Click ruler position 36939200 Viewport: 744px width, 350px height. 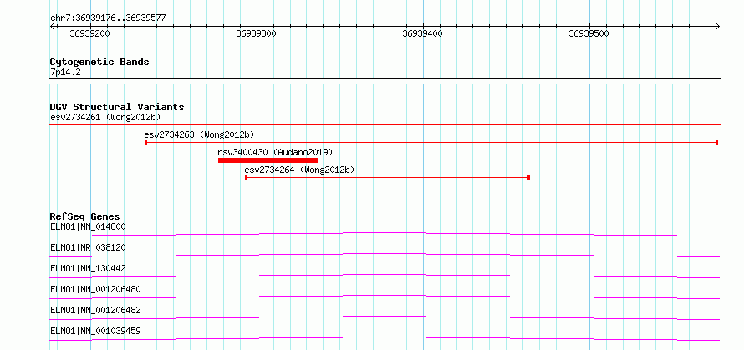89,33
